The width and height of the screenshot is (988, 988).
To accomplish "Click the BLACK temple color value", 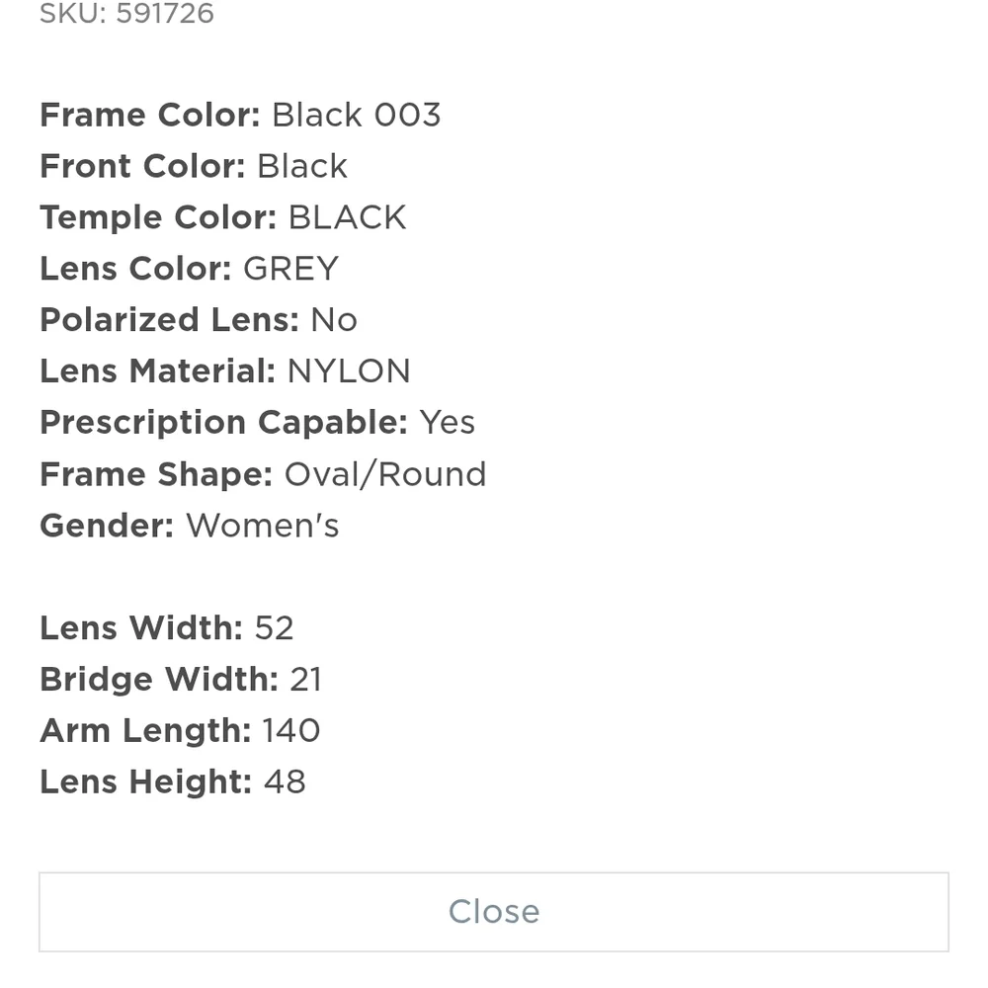I will point(348,217).
